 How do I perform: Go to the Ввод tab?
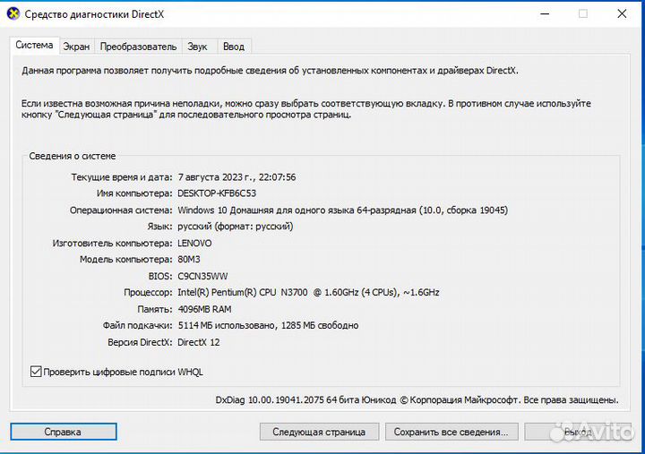point(234,47)
